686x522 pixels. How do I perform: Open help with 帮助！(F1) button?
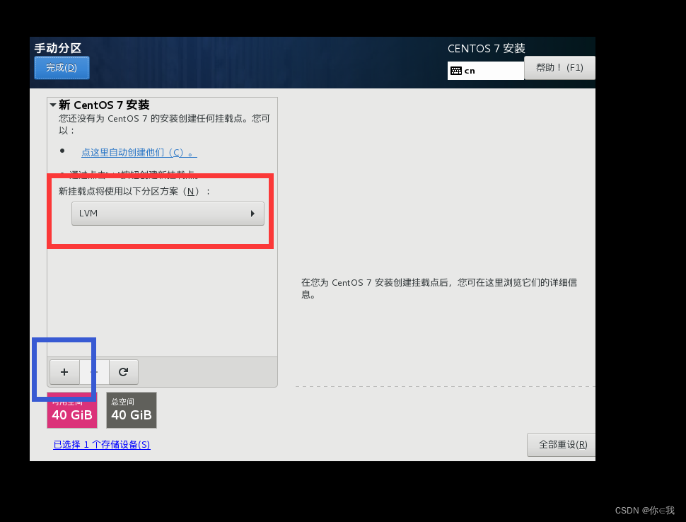[559, 68]
